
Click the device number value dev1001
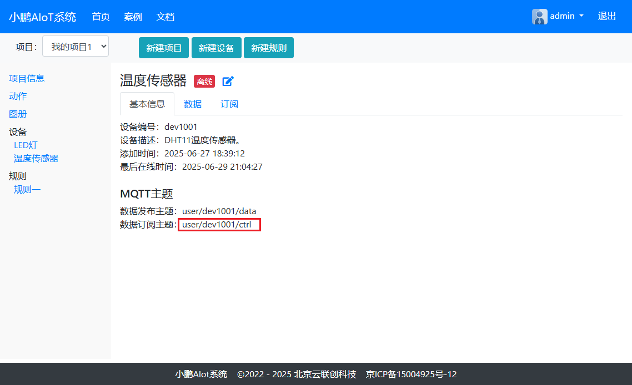(181, 127)
